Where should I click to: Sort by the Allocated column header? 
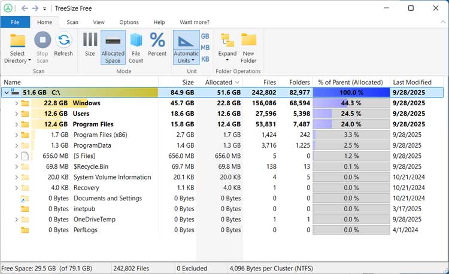(220, 83)
